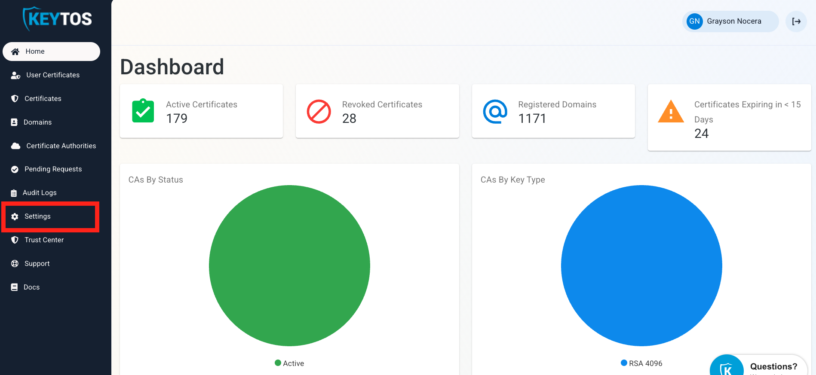
Task: Toggle the Active legend item
Action: (x=289, y=363)
